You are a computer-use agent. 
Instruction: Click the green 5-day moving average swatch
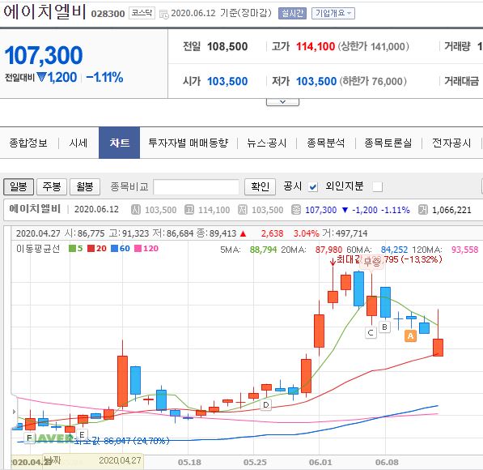(72, 249)
